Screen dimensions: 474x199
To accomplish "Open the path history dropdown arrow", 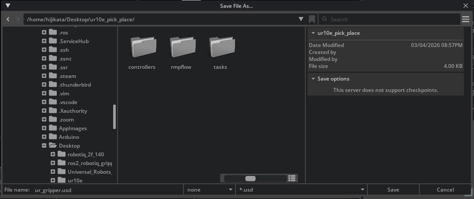I will click(301, 19).
